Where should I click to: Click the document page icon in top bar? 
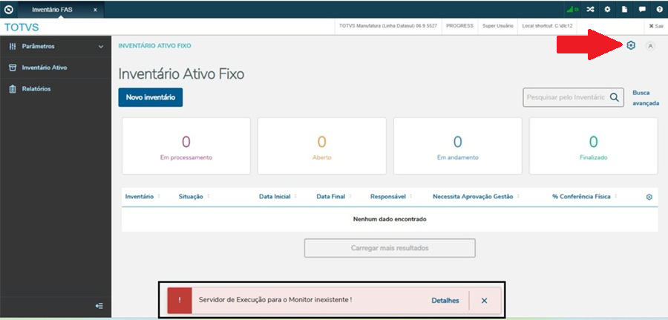[x=624, y=10]
